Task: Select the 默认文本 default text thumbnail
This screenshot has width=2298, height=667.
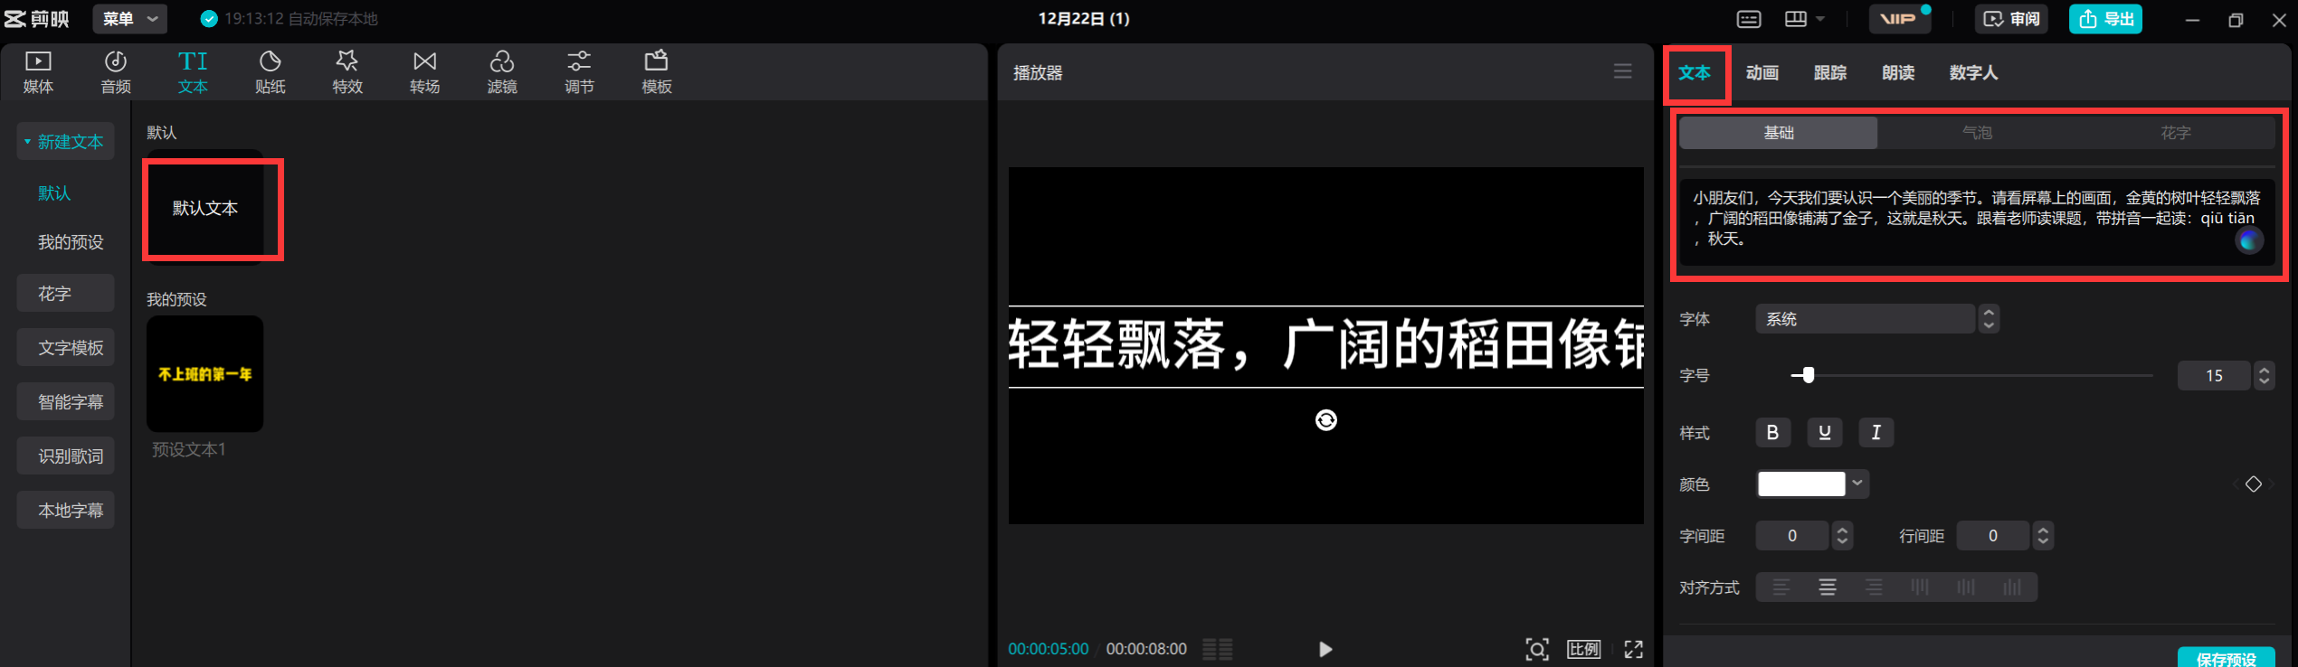Action: click(205, 208)
